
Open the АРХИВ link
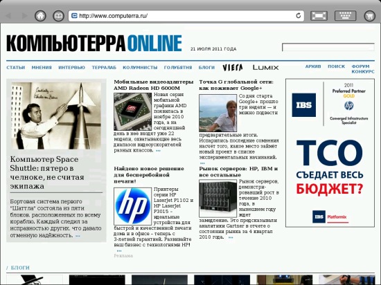pos(313,66)
